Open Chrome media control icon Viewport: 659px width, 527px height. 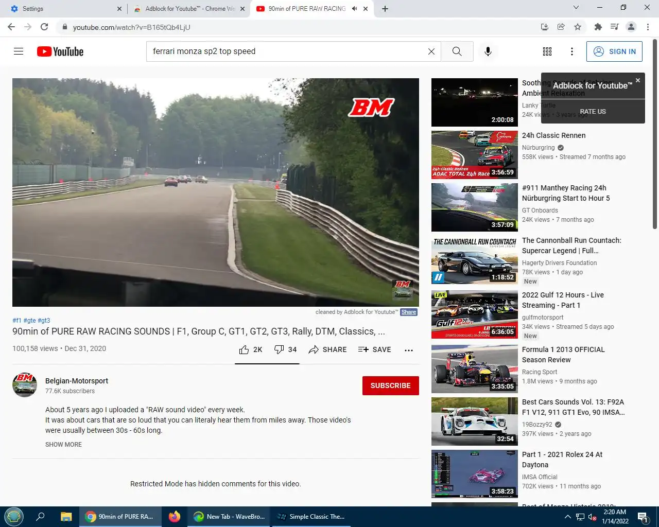pyautogui.click(x=614, y=27)
